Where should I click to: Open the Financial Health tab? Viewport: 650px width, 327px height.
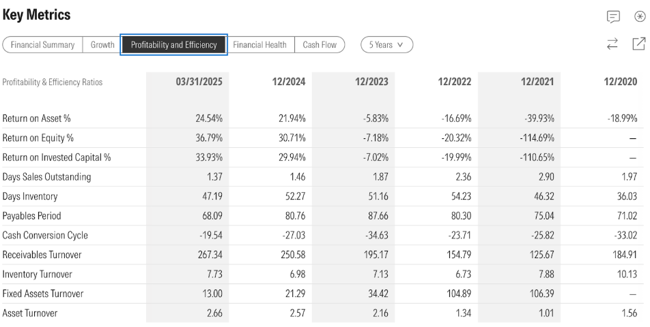(259, 45)
